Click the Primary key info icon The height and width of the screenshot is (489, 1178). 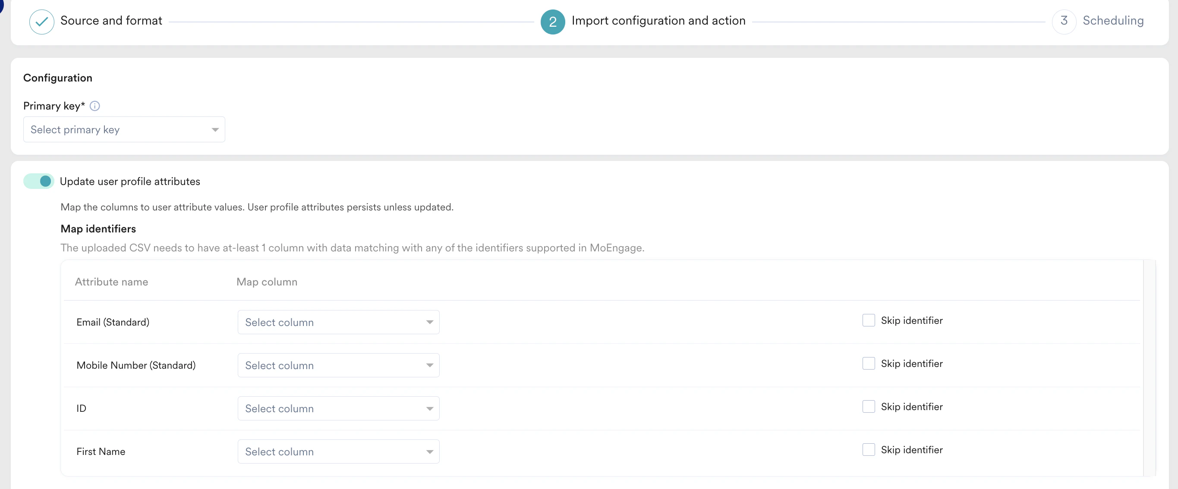click(94, 106)
